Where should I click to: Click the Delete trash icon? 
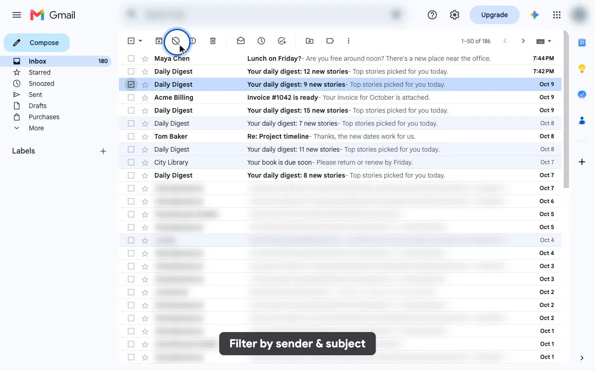point(213,41)
